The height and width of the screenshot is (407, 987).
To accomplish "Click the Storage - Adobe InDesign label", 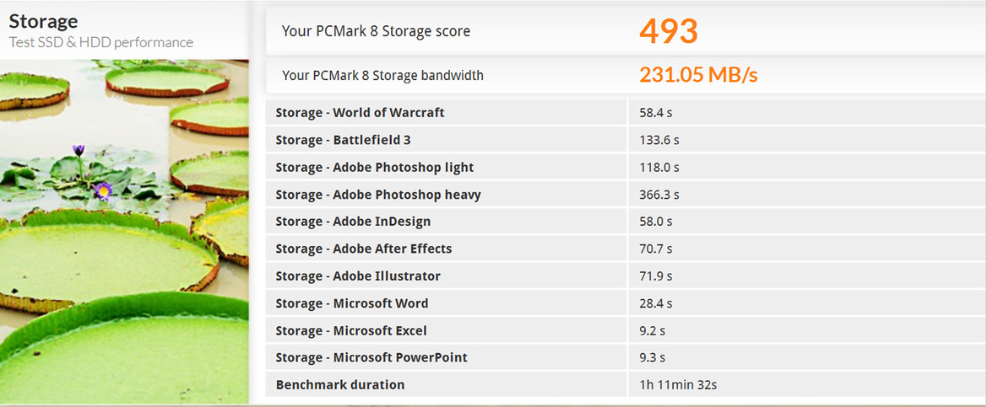I will (x=353, y=222).
